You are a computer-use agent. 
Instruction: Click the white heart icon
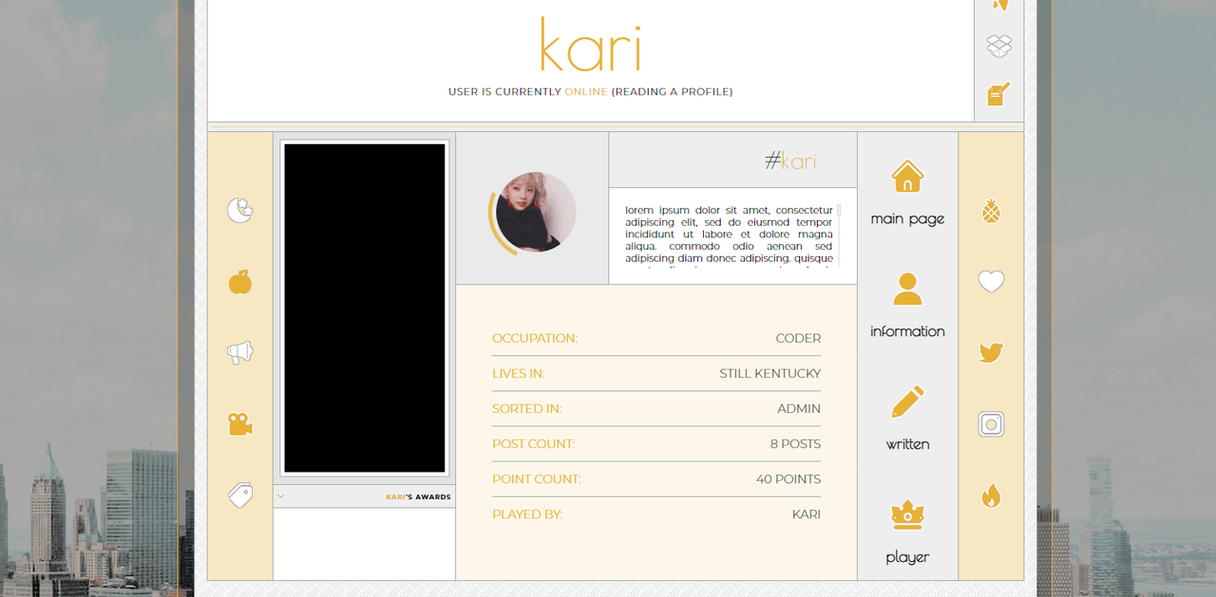(991, 282)
